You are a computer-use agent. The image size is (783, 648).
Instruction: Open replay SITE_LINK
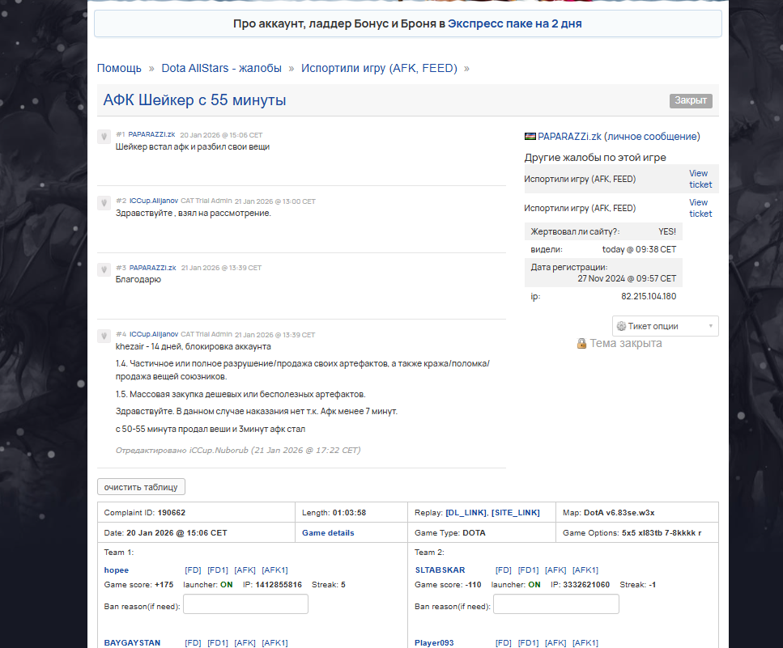coord(516,513)
